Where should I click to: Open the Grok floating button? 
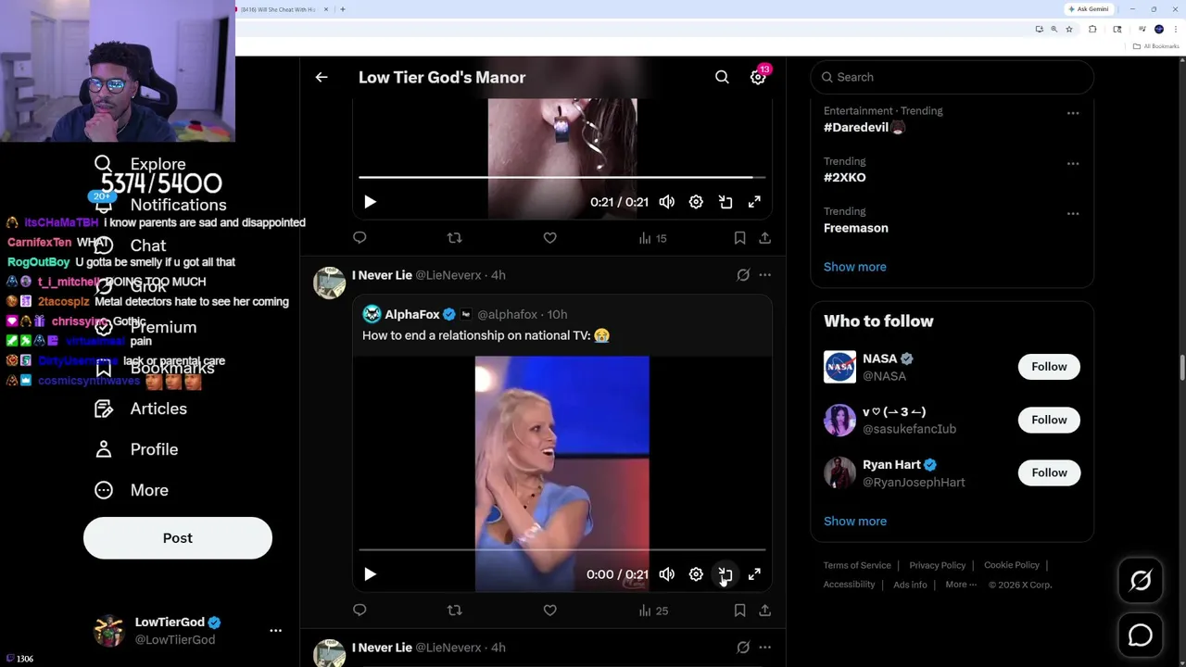click(1141, 581)
